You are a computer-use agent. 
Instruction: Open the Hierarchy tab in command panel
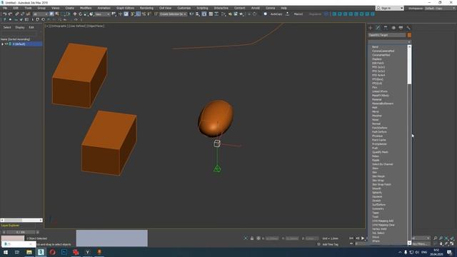(386, 28)
